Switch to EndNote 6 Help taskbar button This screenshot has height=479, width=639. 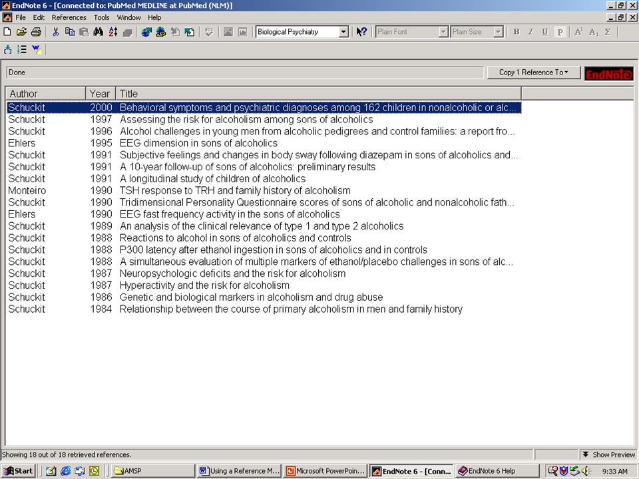tap(497, 471)
